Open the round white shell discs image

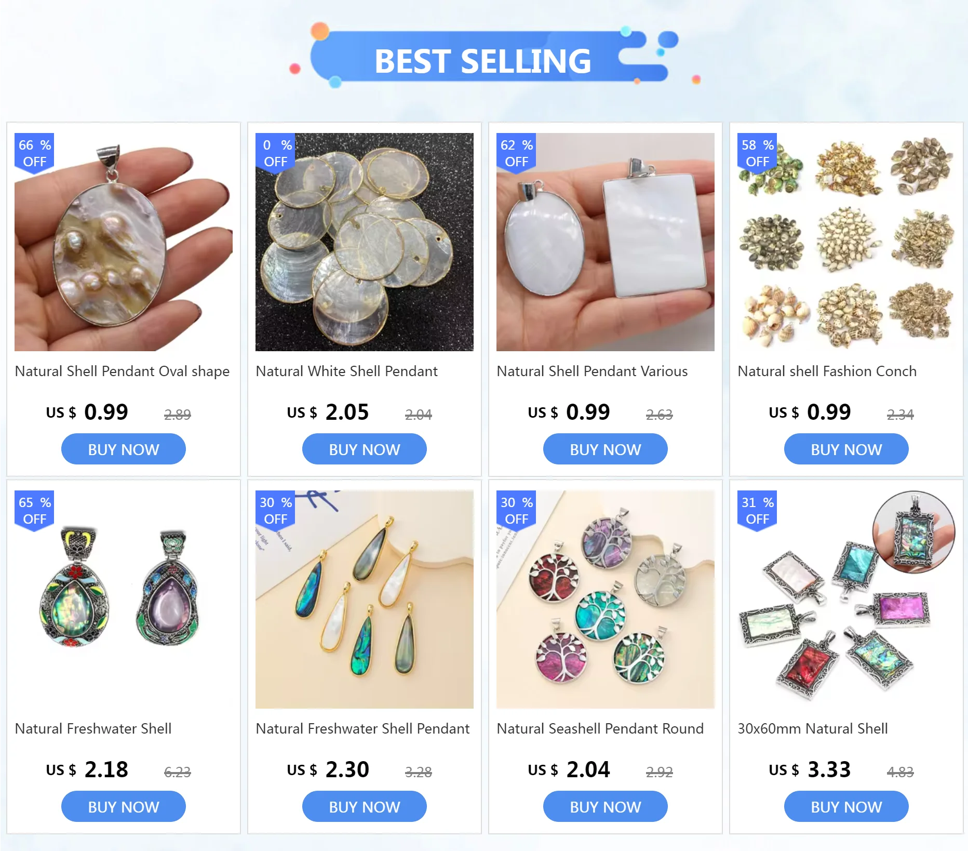pos(365,242)
